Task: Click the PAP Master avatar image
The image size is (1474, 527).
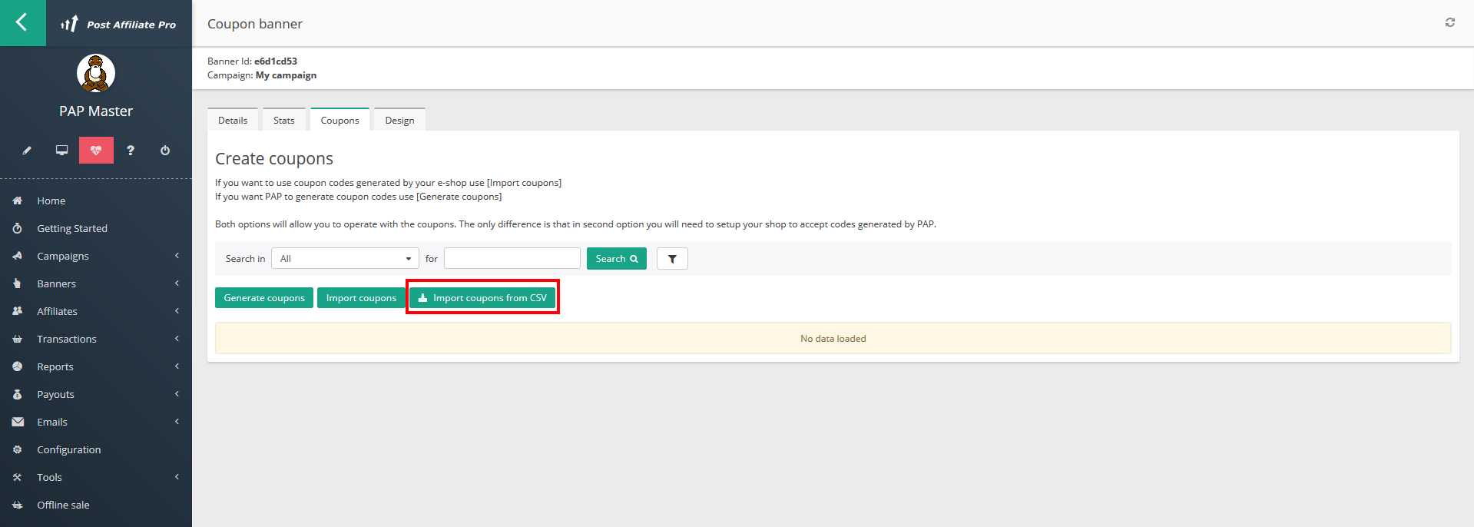Action: 96,74
